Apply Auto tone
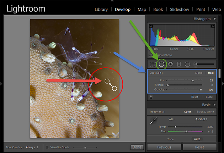Screen dimensions: 224x153 [x=197, y=139]
